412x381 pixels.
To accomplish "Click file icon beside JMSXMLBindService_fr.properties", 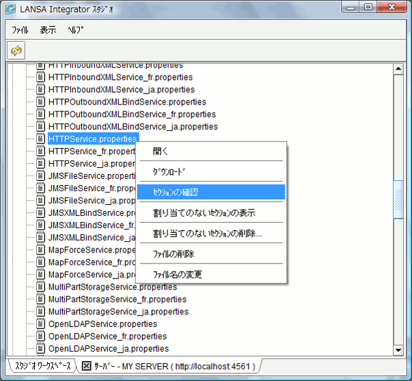I will [x=40, y=225].
